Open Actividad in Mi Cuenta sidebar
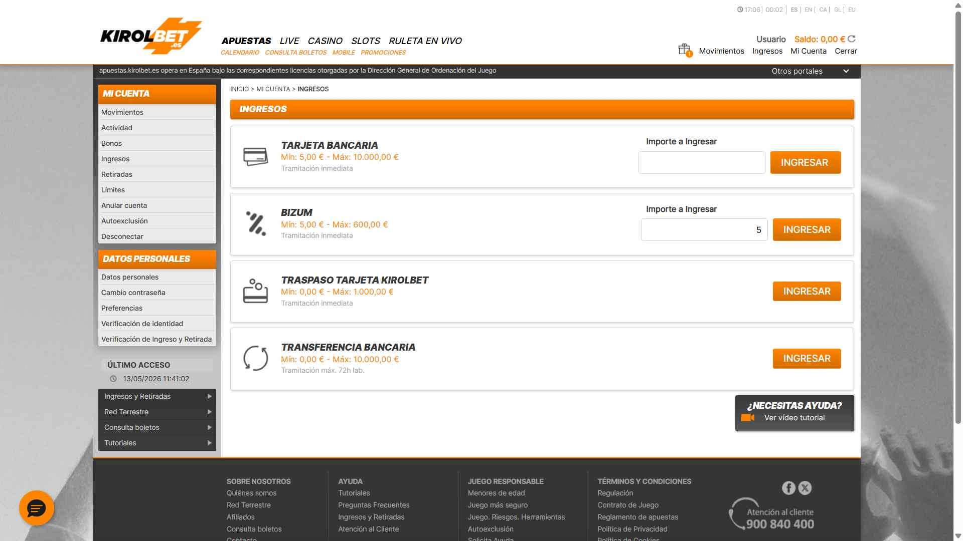Image resolution: width=963 pixels, height=541 pixels. 157,128
